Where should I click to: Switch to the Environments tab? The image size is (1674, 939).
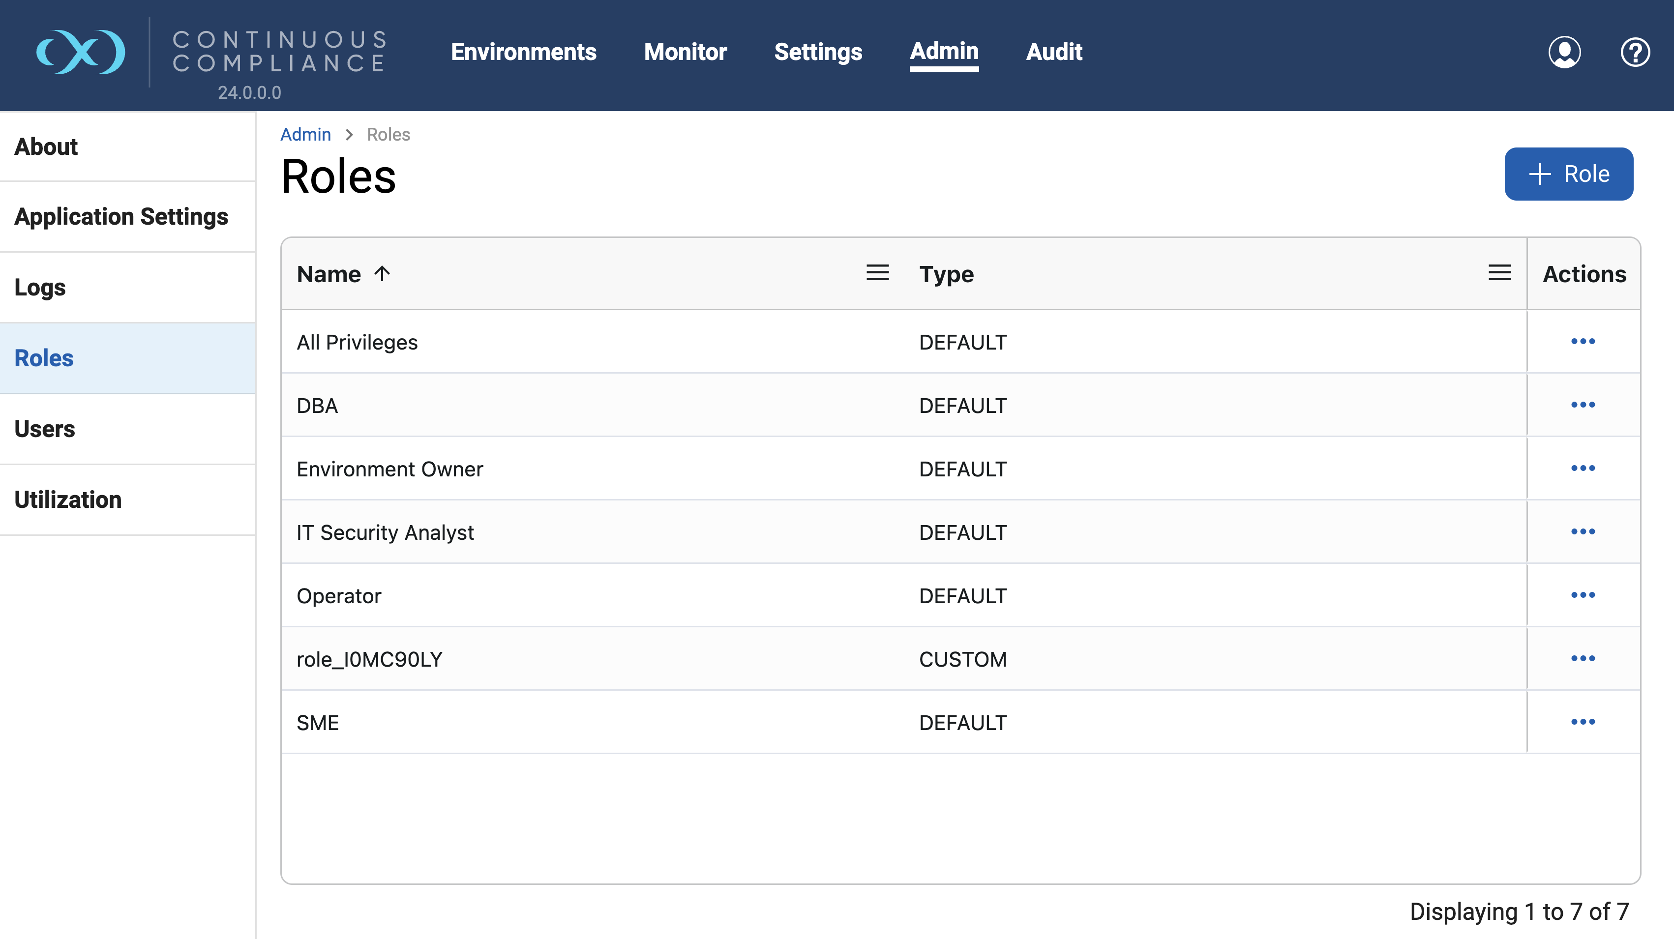point(524,52)
